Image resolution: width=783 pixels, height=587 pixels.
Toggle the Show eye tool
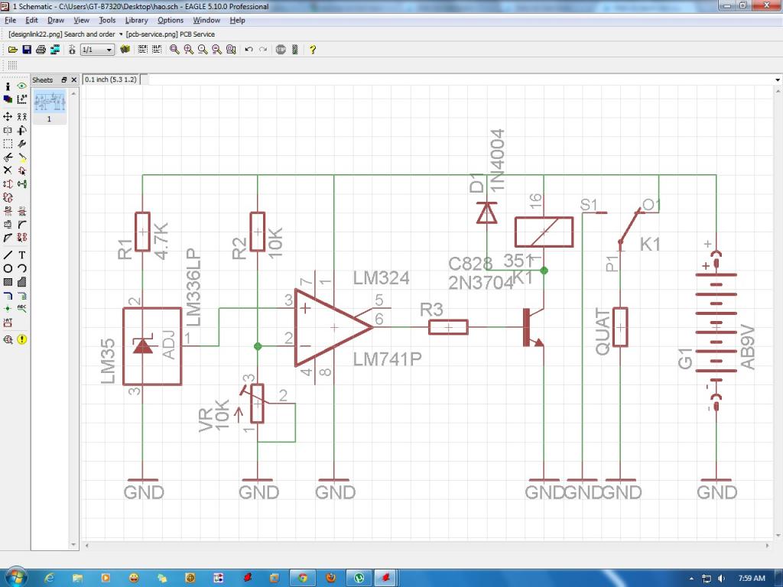point(22,86)
